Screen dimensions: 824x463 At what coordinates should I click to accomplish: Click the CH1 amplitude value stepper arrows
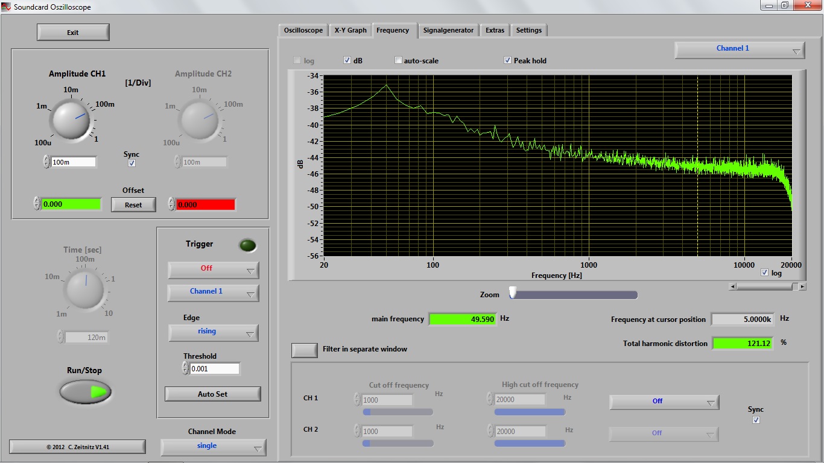pyautogui.click(x=46, y=162)
